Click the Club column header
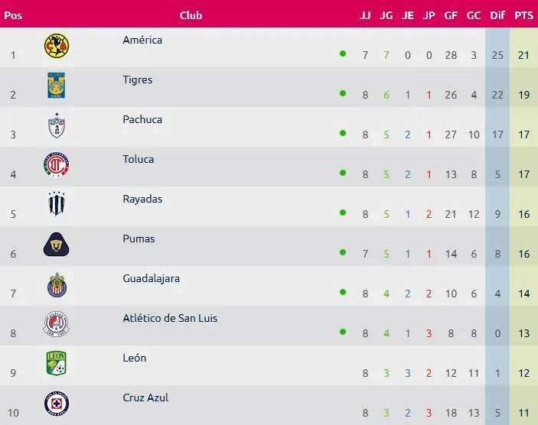Viewport: 538px width, 425px height. click(191, 15)
